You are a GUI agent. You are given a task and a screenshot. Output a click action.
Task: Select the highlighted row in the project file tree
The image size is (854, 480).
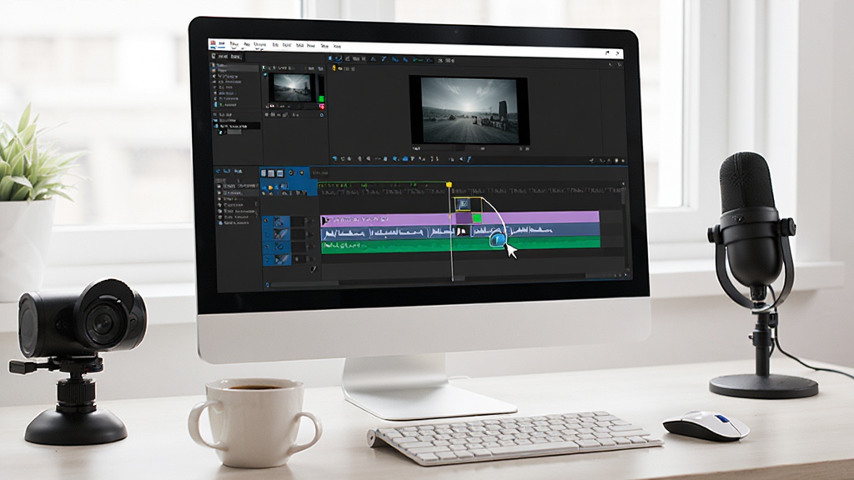click(236, 126)
